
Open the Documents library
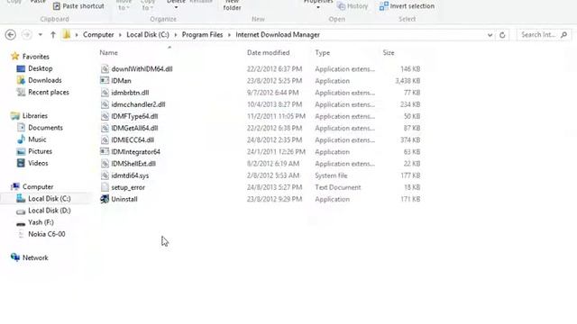pyautogui.click(x=45, y=128)
